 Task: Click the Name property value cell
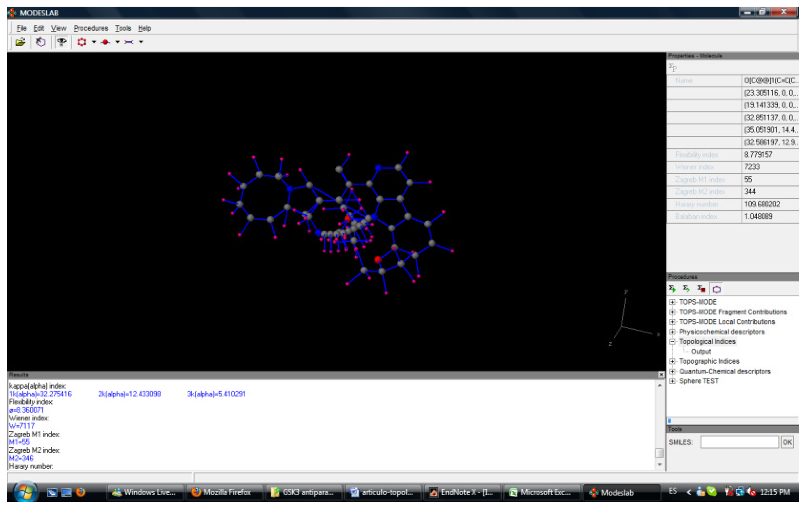coord(770,80)
